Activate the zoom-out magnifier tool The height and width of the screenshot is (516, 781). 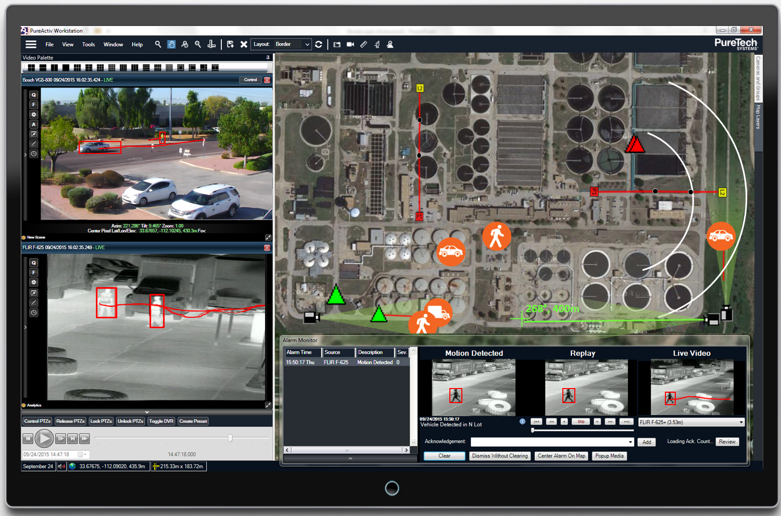click(198, 44)
